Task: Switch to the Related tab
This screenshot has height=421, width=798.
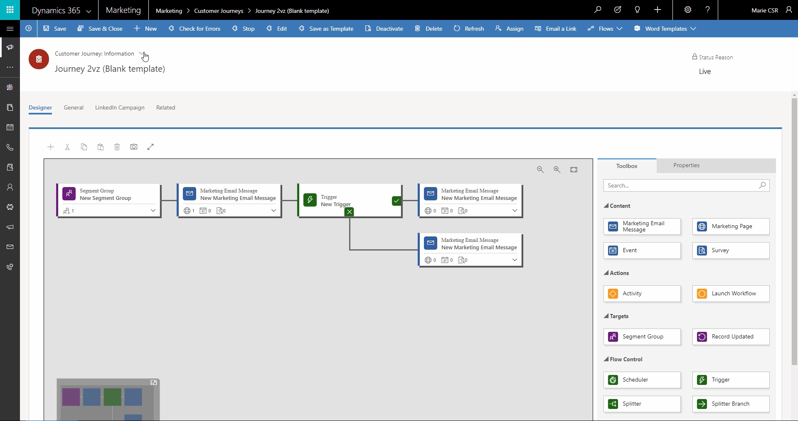Action: pos(165,107)
